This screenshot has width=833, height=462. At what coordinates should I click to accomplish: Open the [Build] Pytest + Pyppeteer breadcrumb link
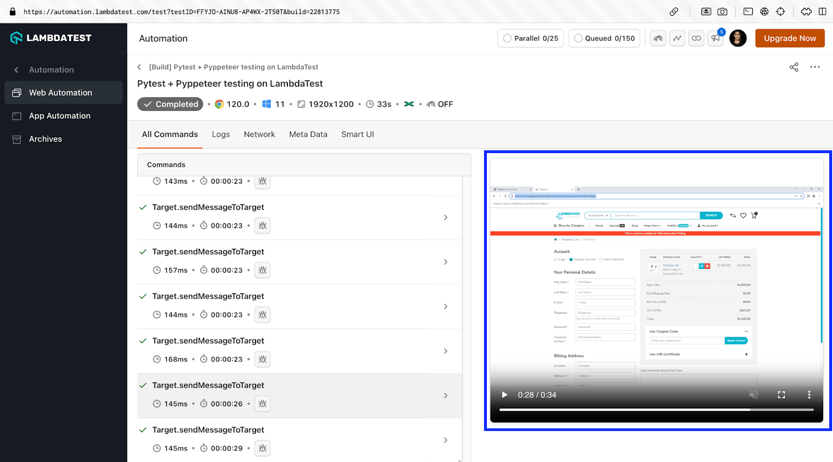[233, 67]
